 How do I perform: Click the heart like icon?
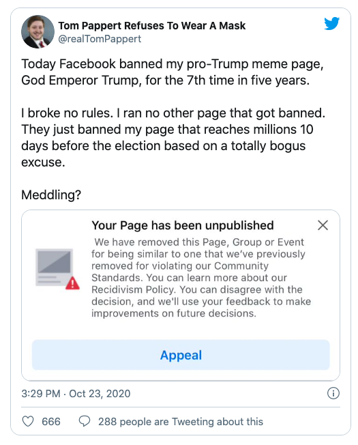click(x=28, y=421)
